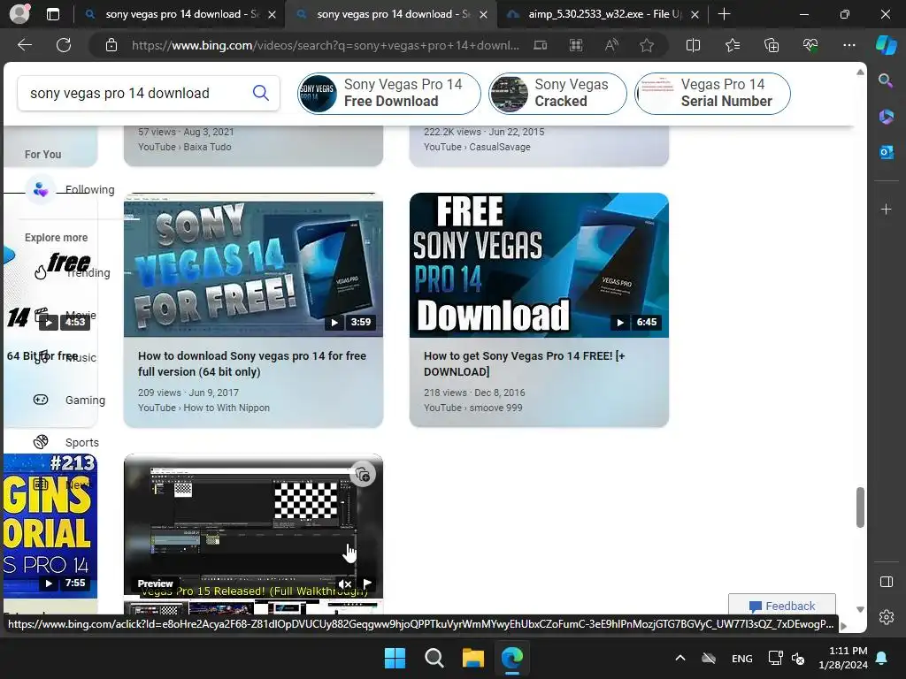Click the address bar URL

coord(325,45)
